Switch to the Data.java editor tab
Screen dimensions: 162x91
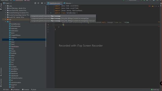pyautogui.click(x=68, y=3)
